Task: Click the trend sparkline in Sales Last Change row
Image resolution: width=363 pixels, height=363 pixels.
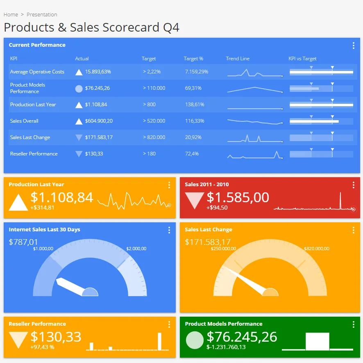Action: click(255, 138)
